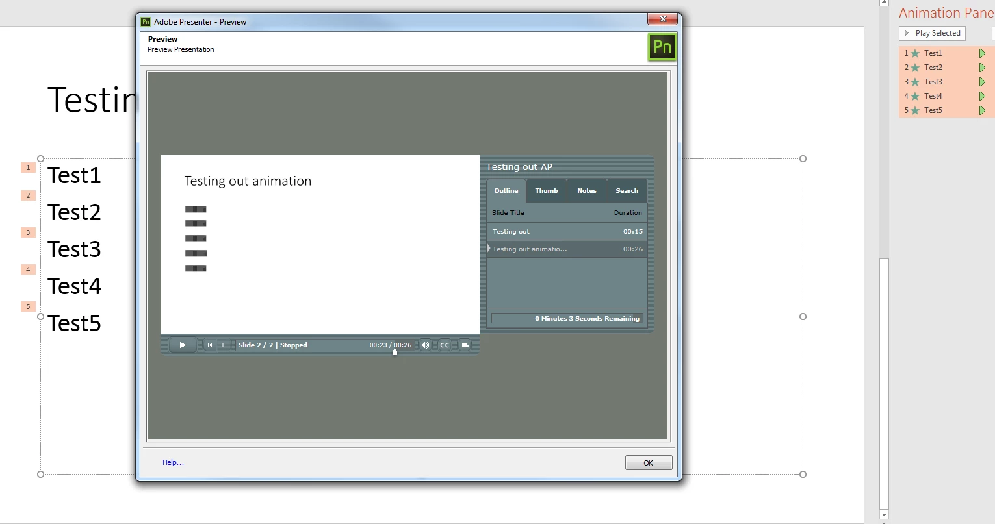Click animation tag 5 on the slide
Image resolution: width=995 pixels, height=524 pixels.
click(x=28, y=306)
